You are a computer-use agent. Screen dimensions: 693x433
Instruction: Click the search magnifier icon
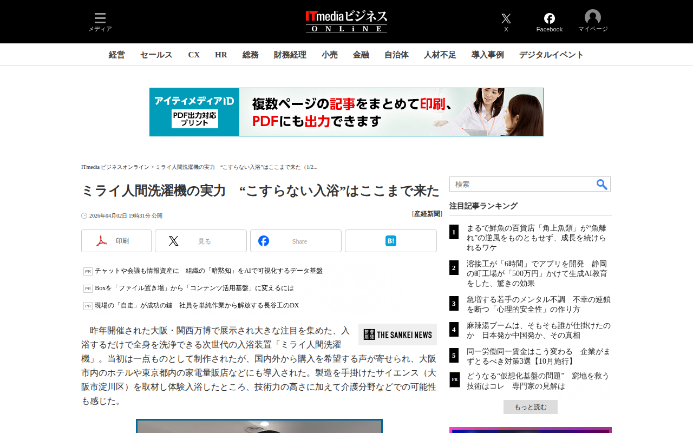pos(602,184)
